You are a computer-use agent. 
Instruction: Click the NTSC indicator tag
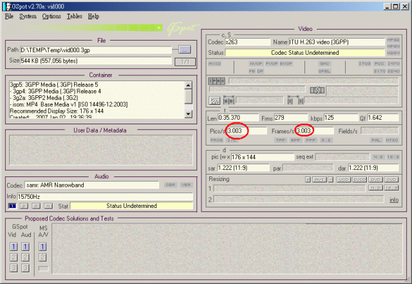[392, 140]
